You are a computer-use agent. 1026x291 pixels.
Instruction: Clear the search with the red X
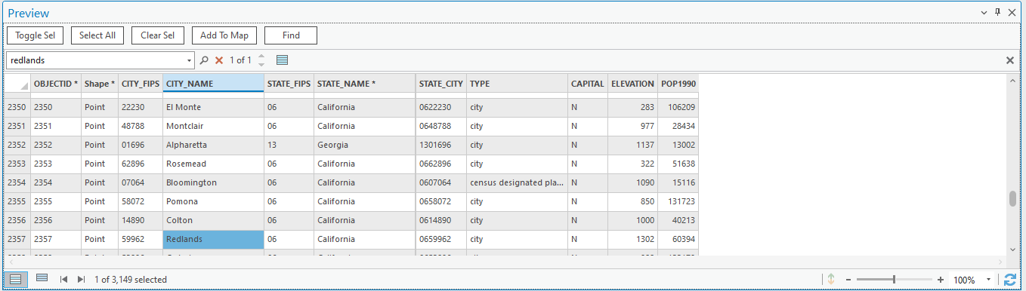click(x=219, y=60)
